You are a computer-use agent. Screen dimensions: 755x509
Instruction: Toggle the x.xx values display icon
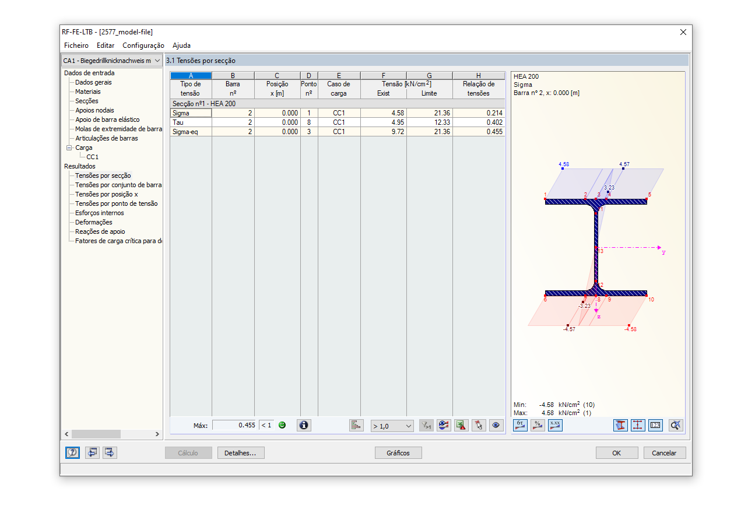click(555, 425)
